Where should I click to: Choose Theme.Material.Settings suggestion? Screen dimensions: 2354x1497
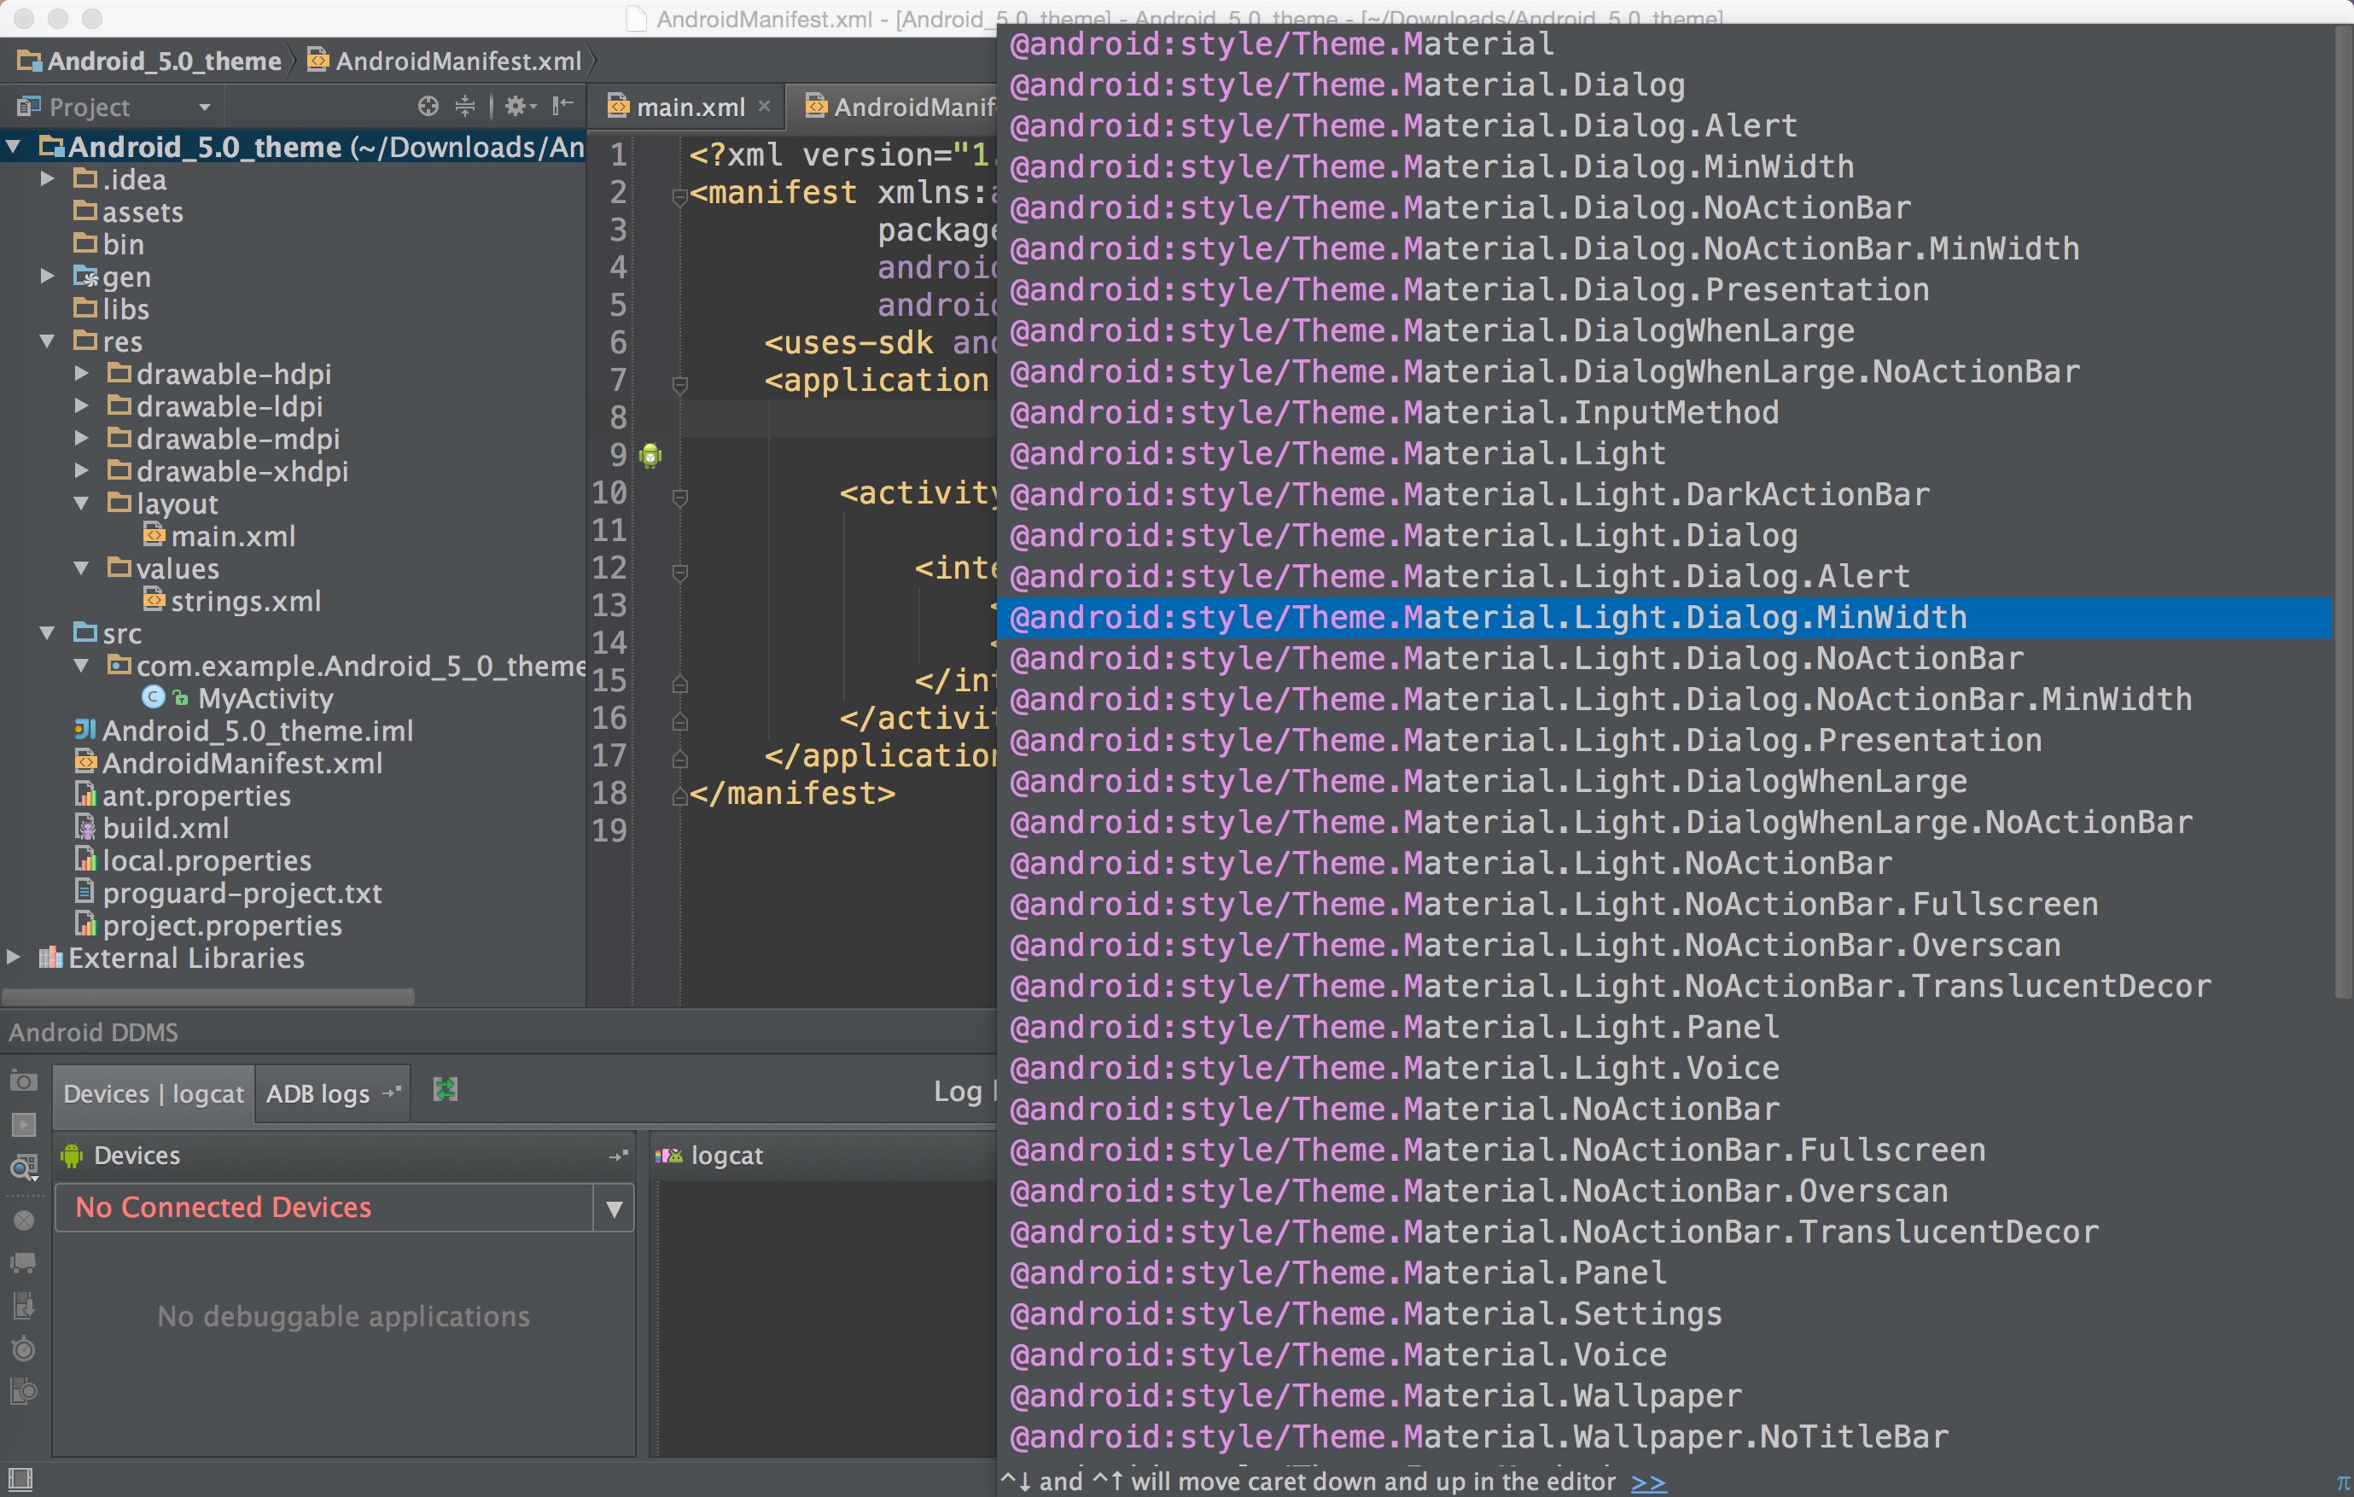coord(1664,1314)
